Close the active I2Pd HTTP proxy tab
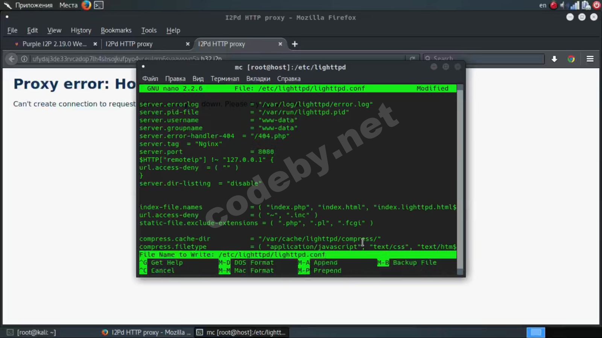 (280, 44)
